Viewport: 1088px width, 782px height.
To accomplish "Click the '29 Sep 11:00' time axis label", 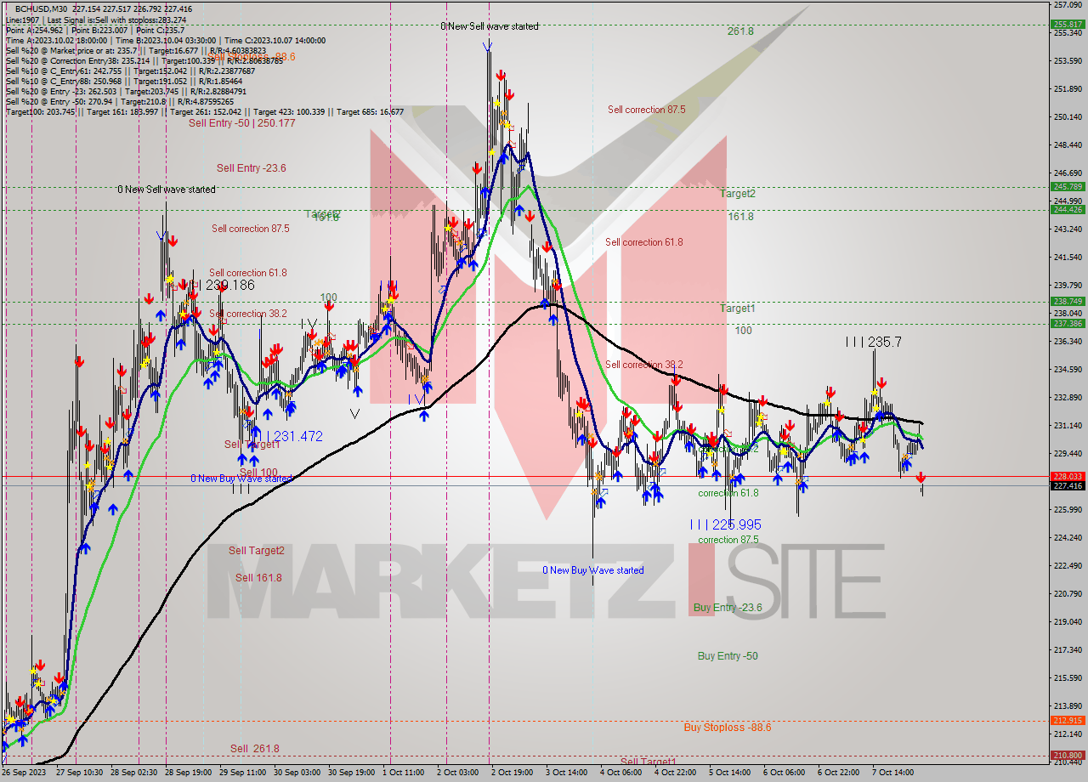I will tap(242, 773).
